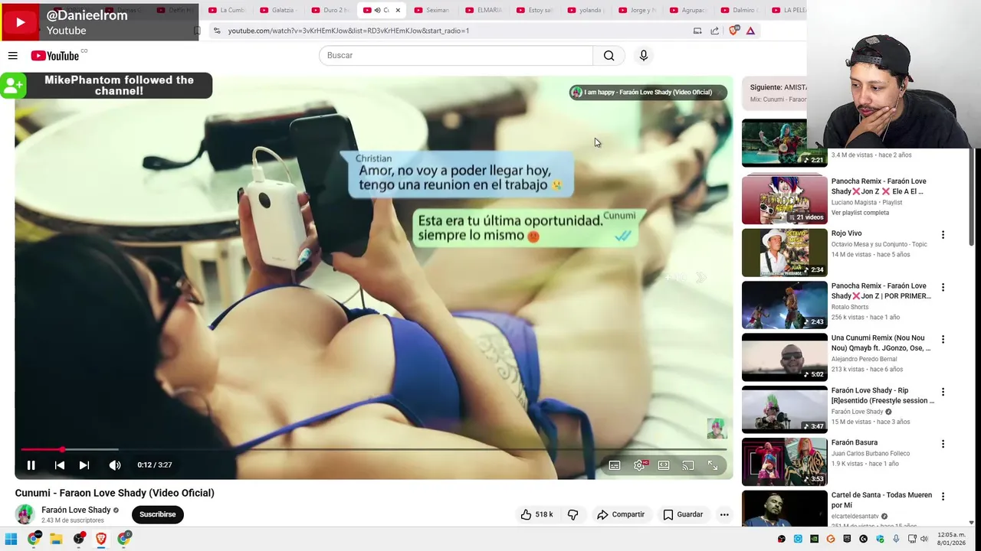Skip to next video in playlist

tap(84, 465)
